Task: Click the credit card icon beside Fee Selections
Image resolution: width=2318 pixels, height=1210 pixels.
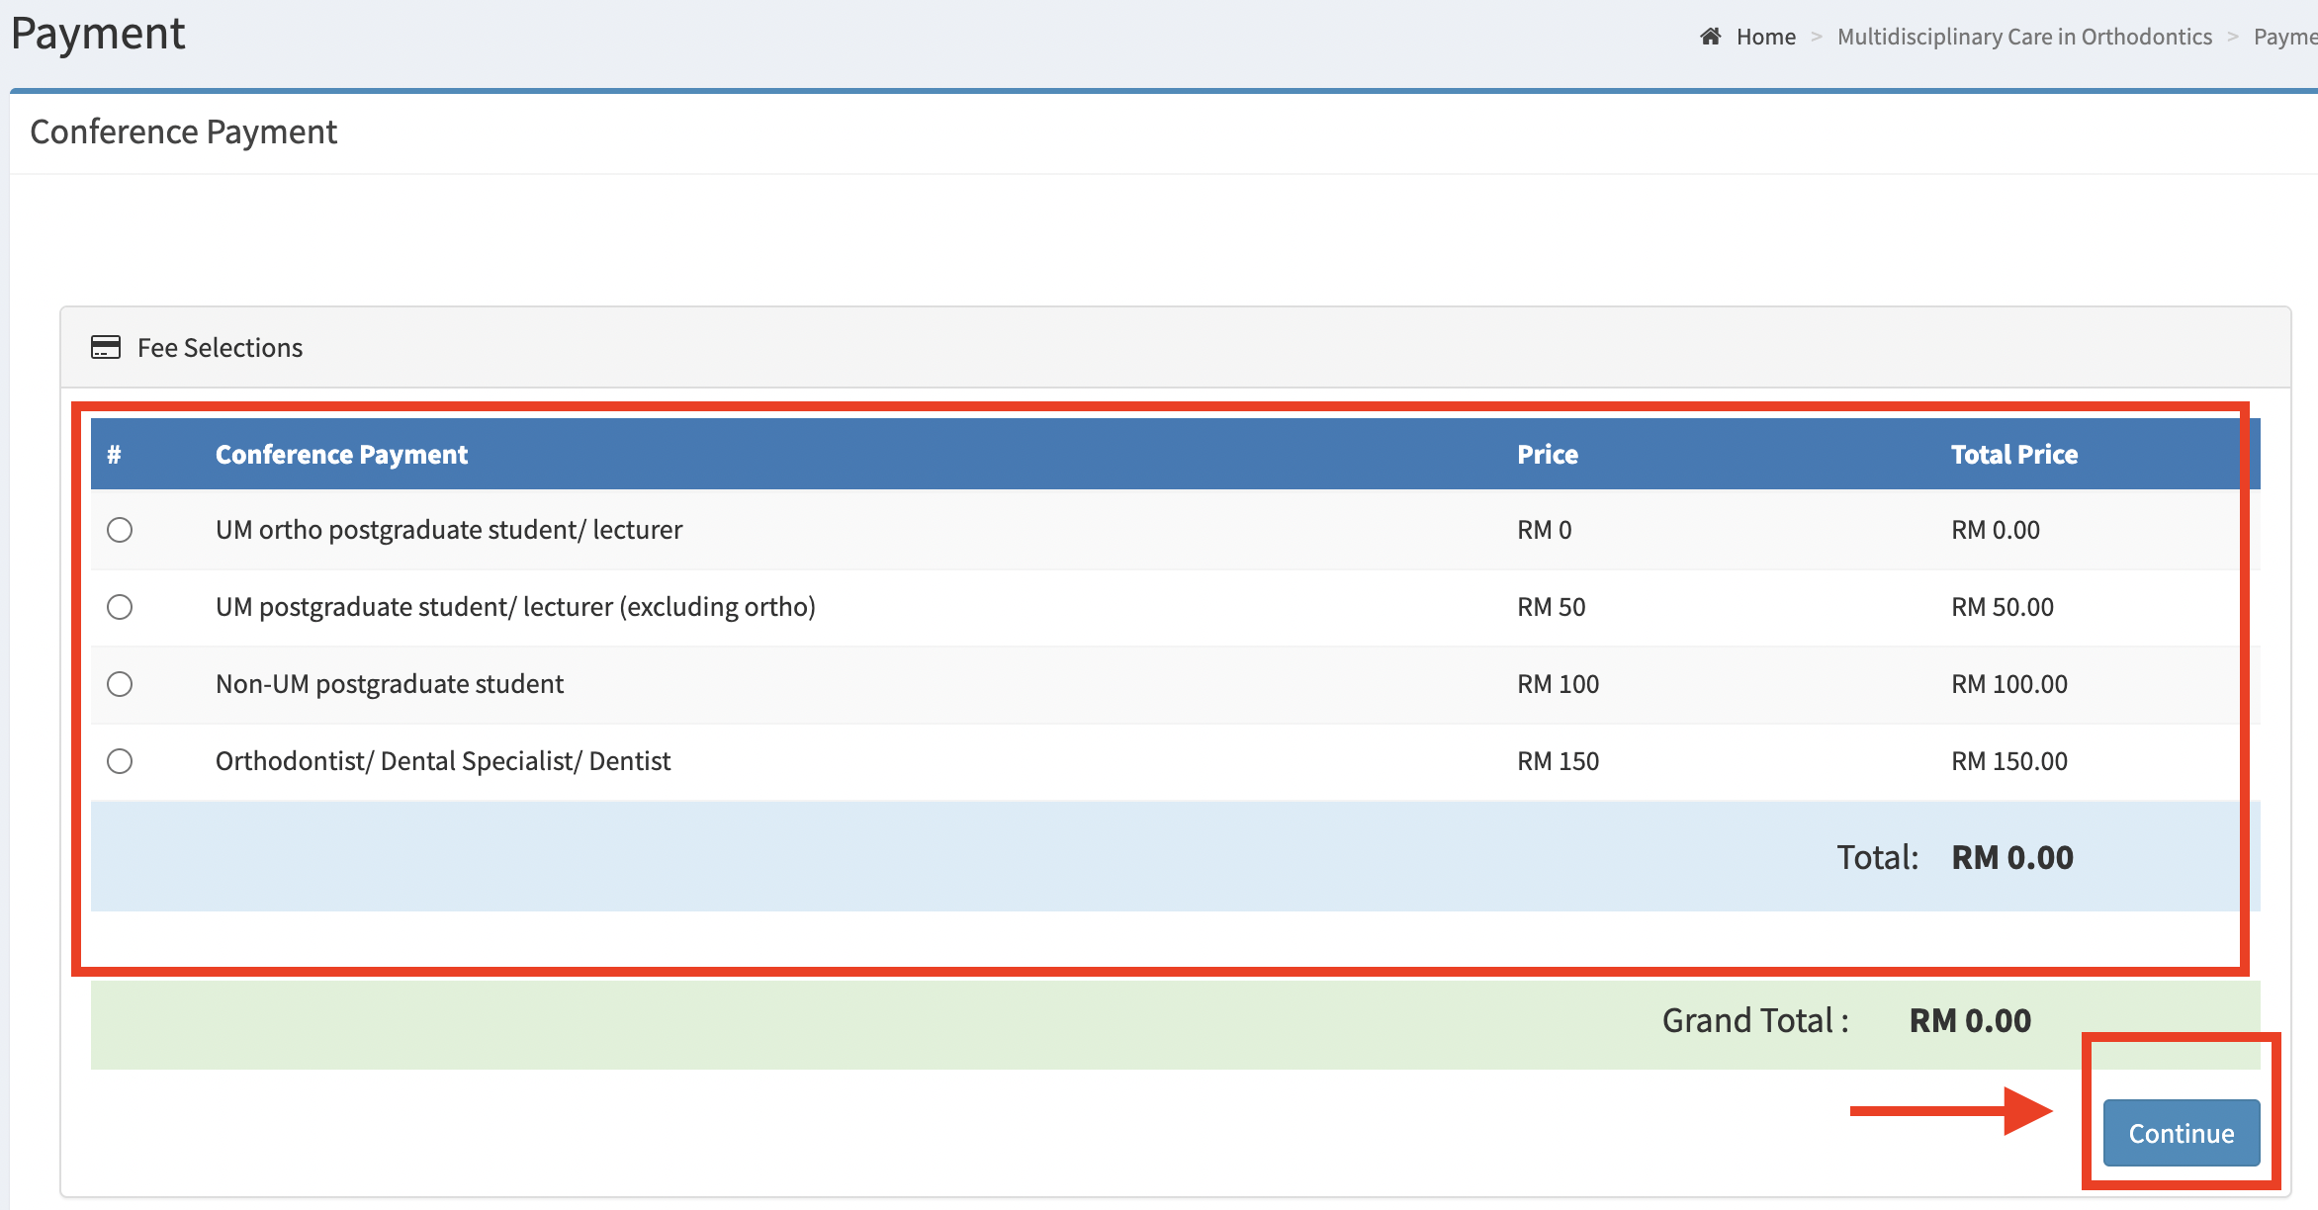Action: pyautogui.click(x=106, y=347)
